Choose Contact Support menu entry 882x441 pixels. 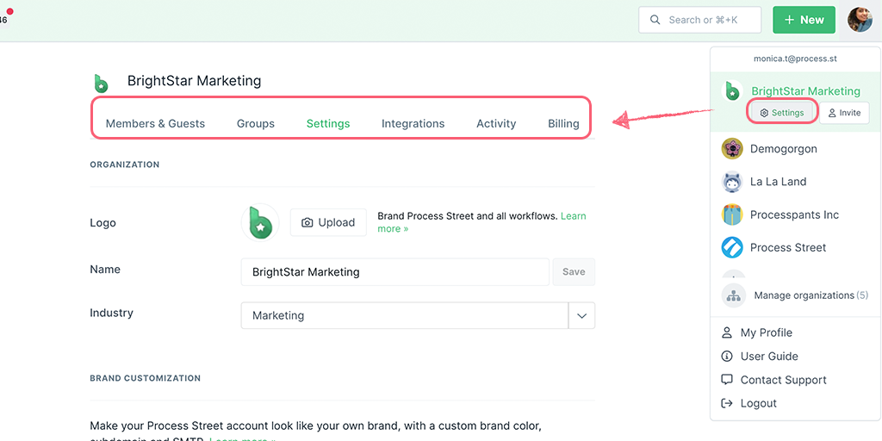coord(784,380)
